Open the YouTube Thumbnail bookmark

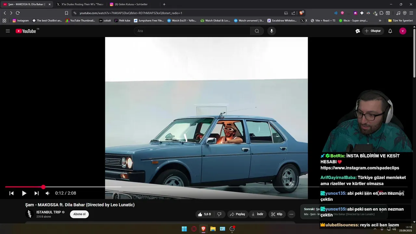pyautogui.click(x=80, y=20)
